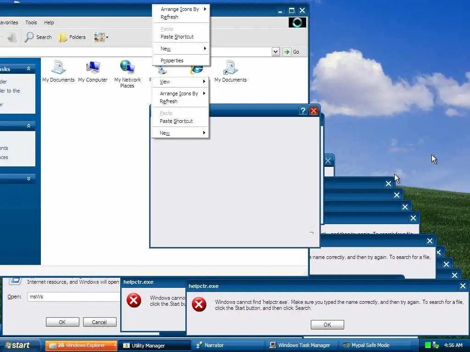Open View submenu in lower context menu
The height and width of the screenshot is (352, 470).
click(180, 82)
